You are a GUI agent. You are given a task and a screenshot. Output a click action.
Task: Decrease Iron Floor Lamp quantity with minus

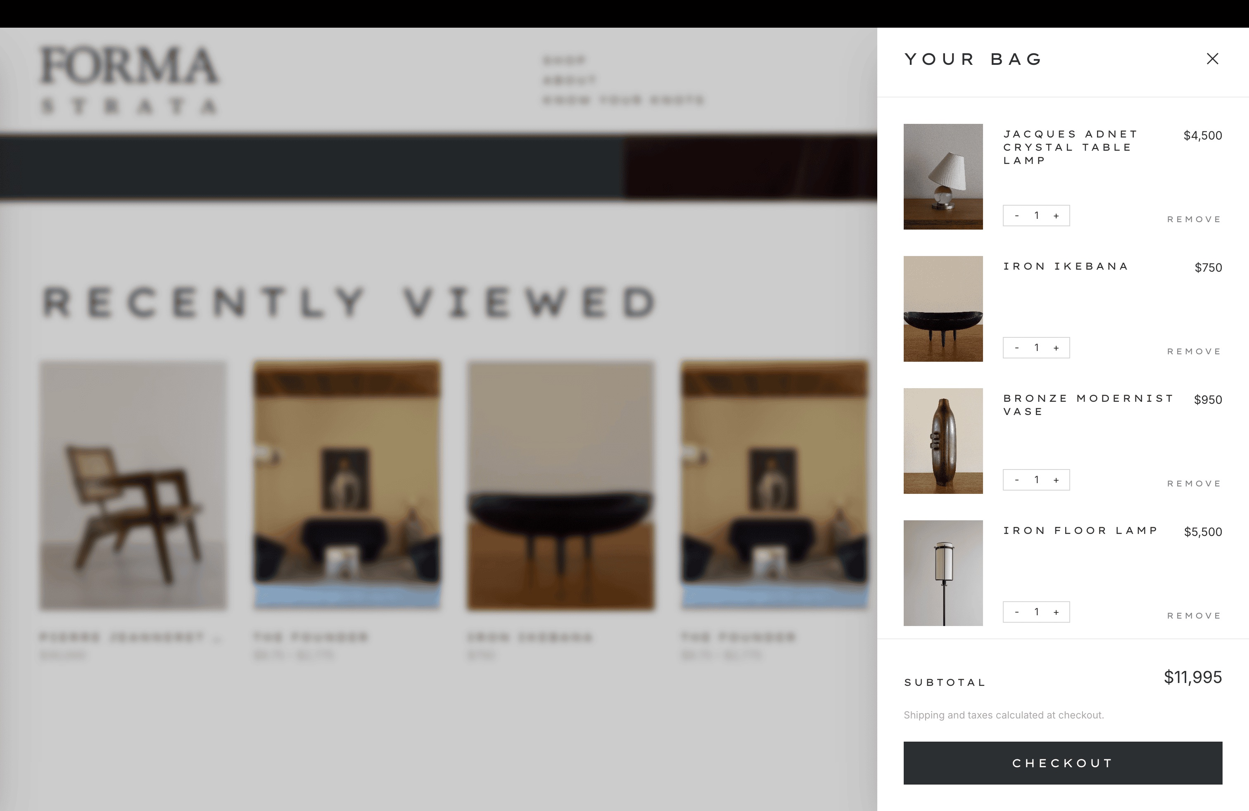1017,612
